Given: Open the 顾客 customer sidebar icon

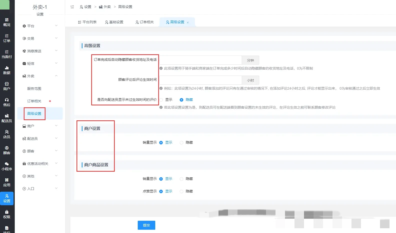Looking at the screenshot, I should 7,150.
